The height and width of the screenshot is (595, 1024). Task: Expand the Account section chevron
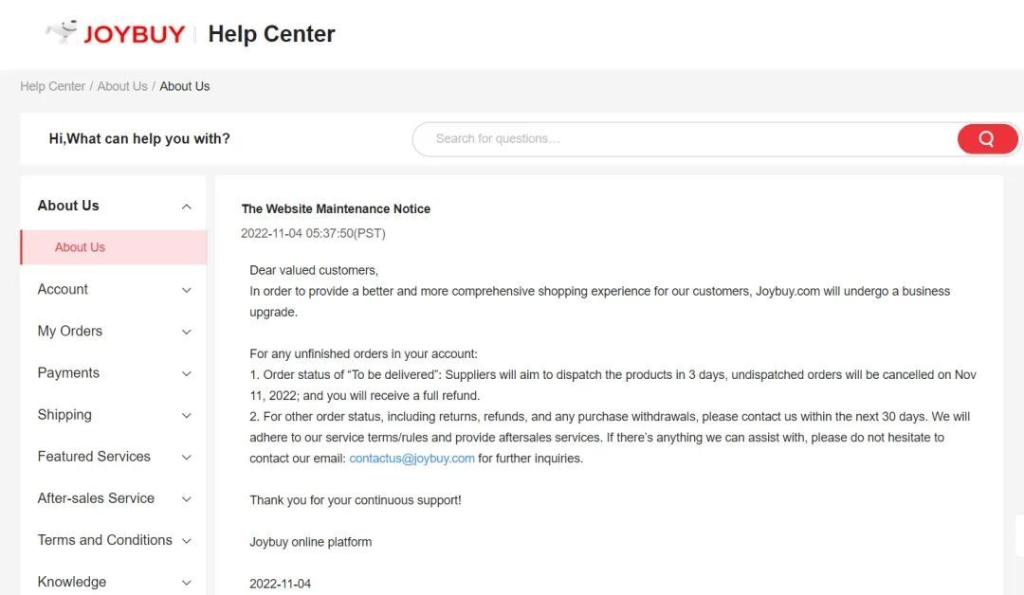[187, 290]
